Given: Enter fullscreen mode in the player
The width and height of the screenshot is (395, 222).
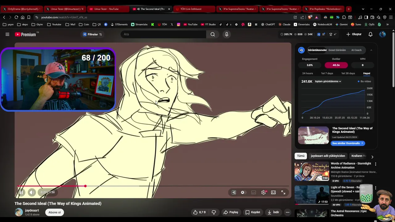Looking at the screenshot, I should (x=283, y=192).
